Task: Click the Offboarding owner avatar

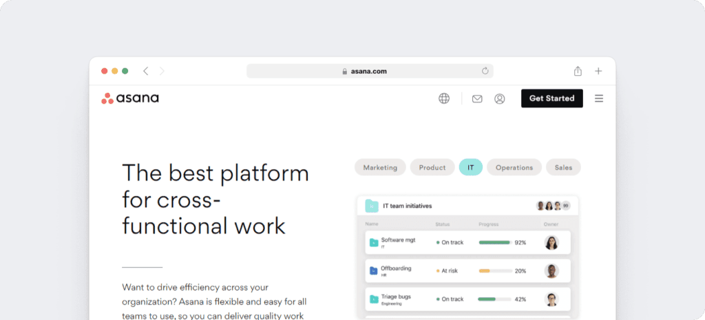Action: [x=551, y=271]
